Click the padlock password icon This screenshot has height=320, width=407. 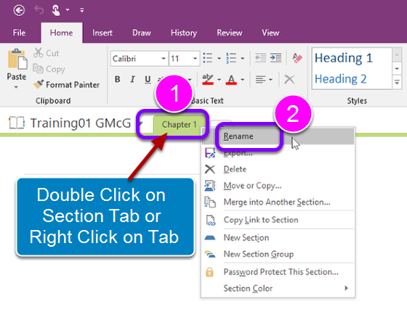click(209, 272)
